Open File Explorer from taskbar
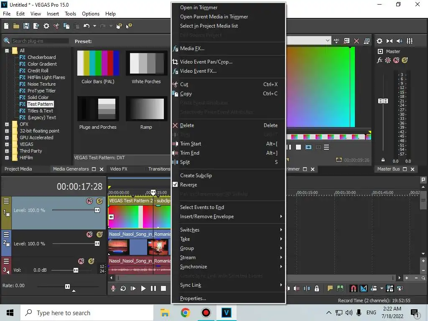The image size is (428, 321). pyautogui.click(x=165, y=313)
